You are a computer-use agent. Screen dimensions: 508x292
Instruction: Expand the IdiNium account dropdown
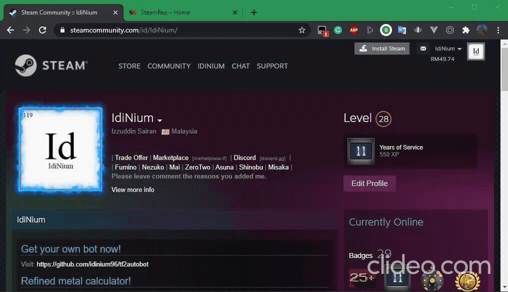click(448, 48)
